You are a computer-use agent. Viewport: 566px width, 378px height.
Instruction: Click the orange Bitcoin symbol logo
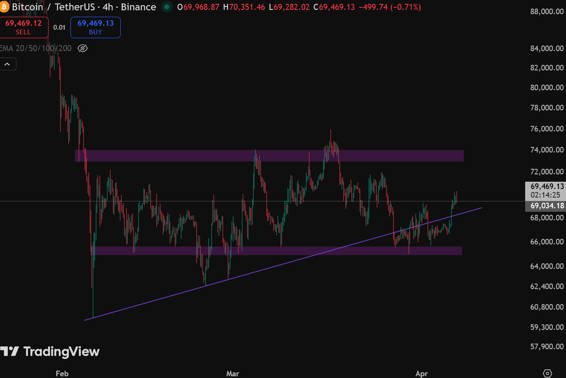[x=4, y=7]
